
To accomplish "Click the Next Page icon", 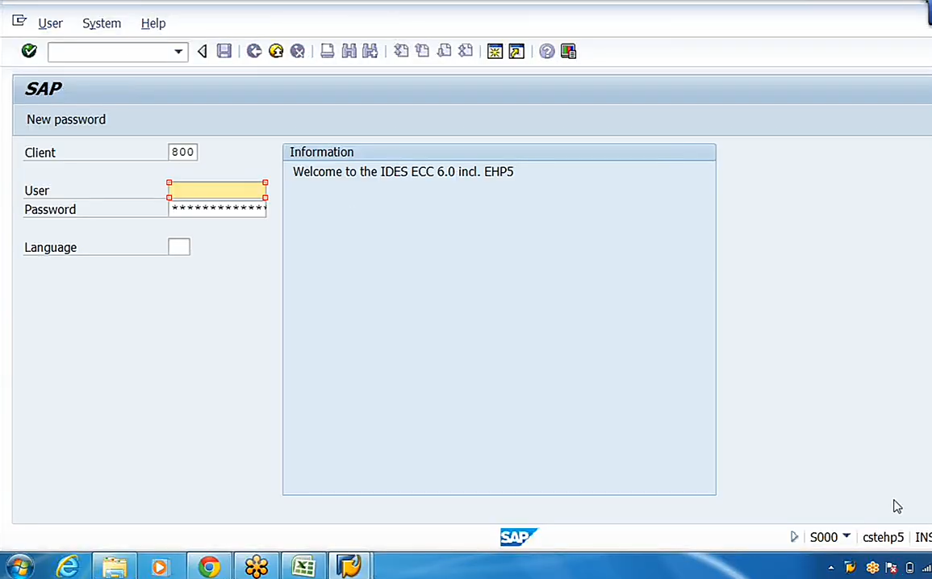I will click(x=444, y=51).
